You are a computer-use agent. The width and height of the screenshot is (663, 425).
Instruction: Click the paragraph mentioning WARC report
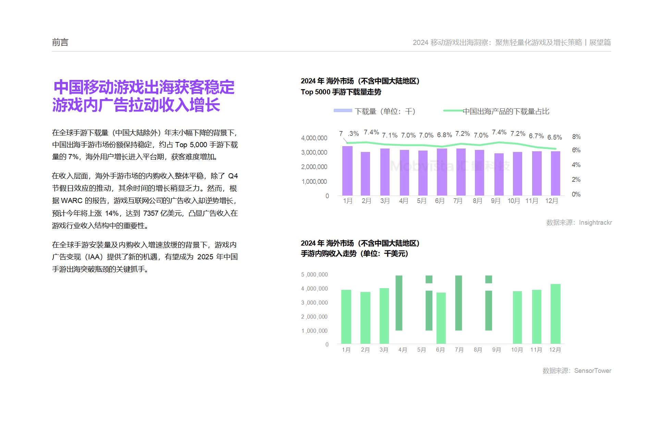click(145, 201)
